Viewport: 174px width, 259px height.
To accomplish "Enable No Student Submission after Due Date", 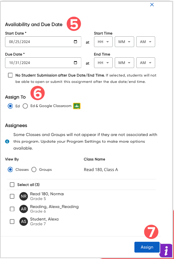I will (10, 75).
